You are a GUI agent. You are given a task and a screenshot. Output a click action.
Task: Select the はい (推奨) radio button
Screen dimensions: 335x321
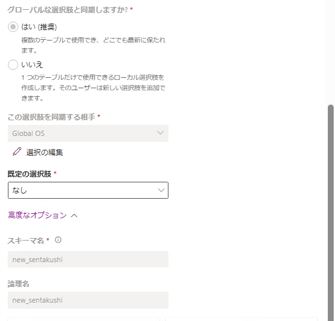[x=13, y=27]
